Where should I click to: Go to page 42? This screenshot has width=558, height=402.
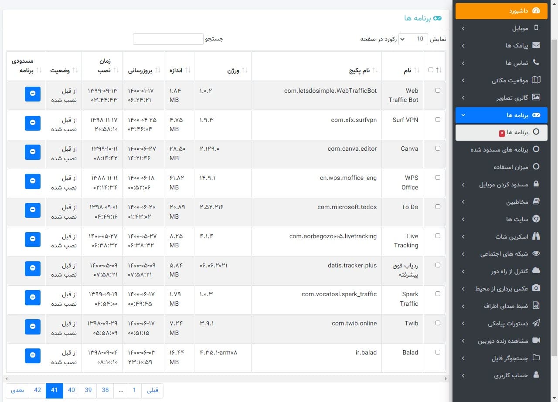coord(37,390)
